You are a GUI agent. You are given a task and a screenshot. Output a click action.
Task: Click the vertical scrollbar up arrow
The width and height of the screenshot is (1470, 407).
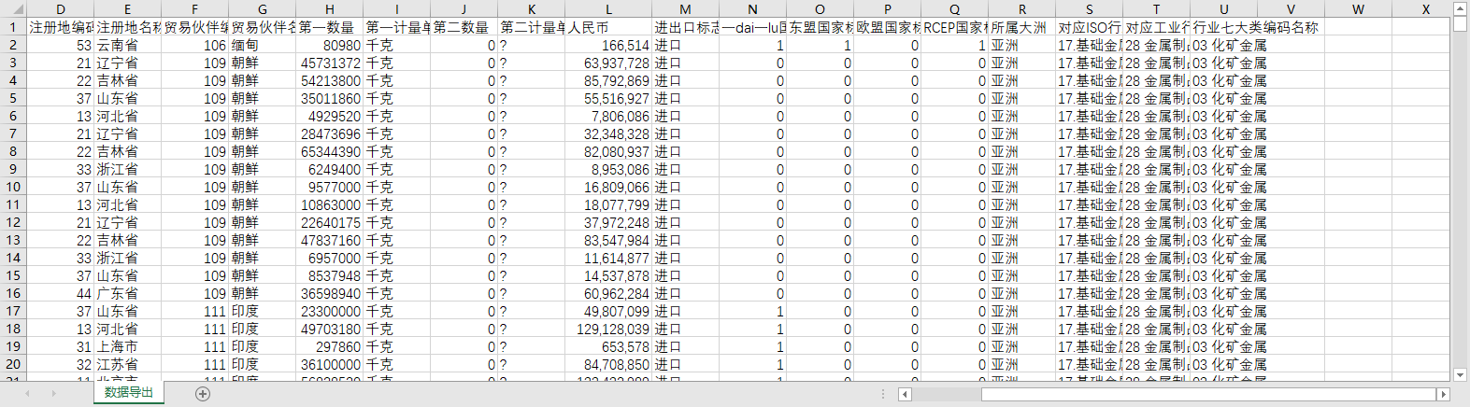point(1461,7)
